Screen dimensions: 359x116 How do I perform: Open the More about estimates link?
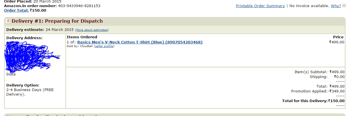click(92, 30)
